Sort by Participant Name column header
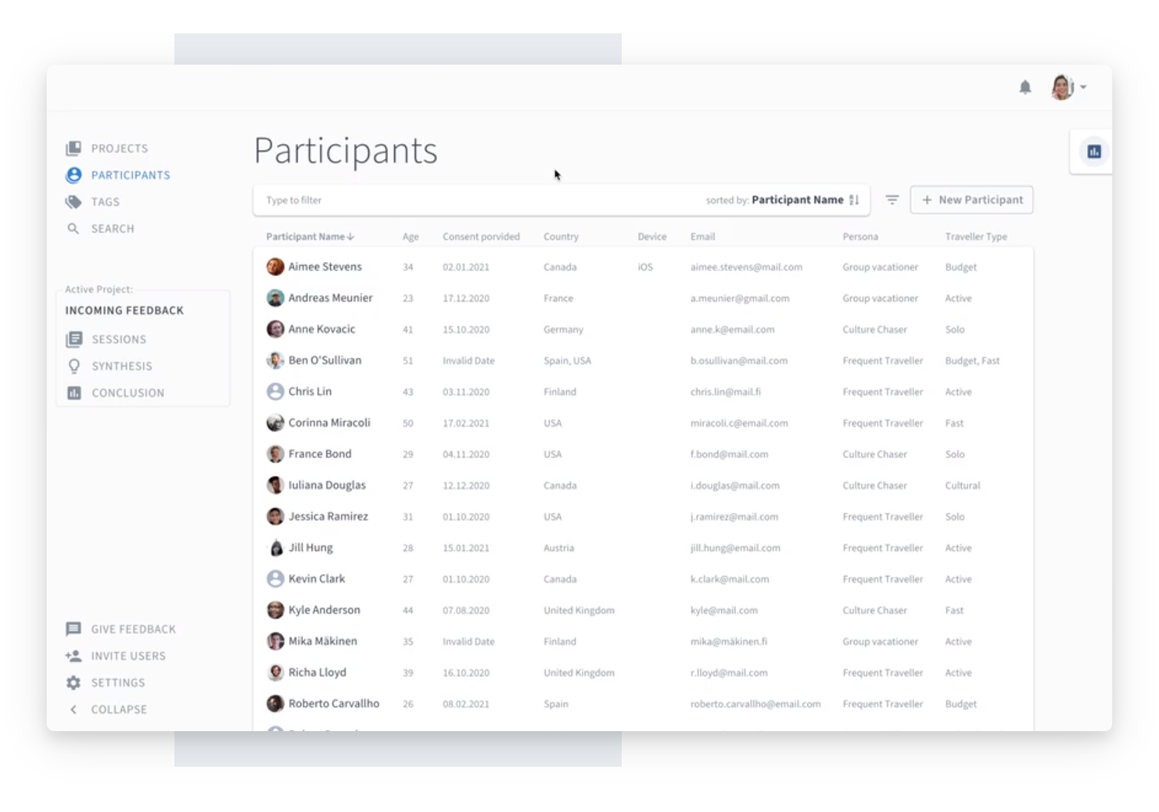The height and width of the screenshot is (812, 1159). pyautogui.click(x=310, y=237)
